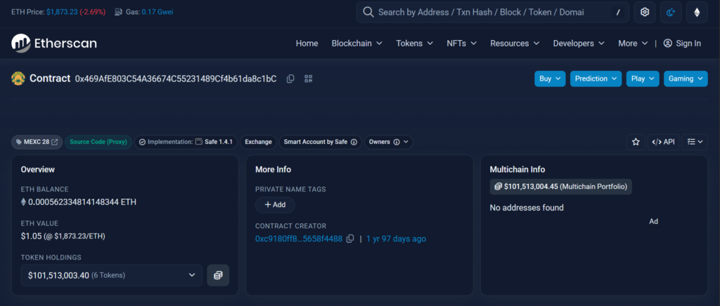Open NFTs menu
This screenshot has width=720, height=306.
pos(461,43)
